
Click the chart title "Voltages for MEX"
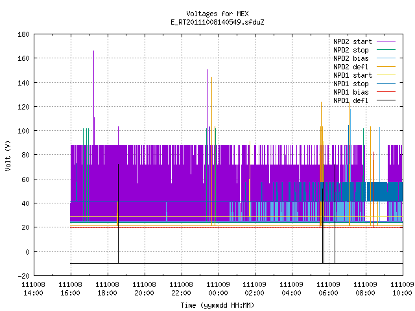coord(217,14)
